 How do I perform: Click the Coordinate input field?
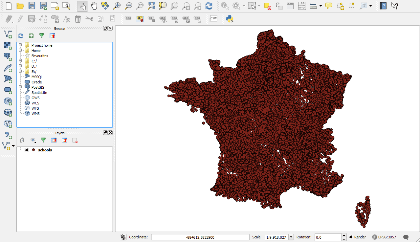click(x=200, y=237)
